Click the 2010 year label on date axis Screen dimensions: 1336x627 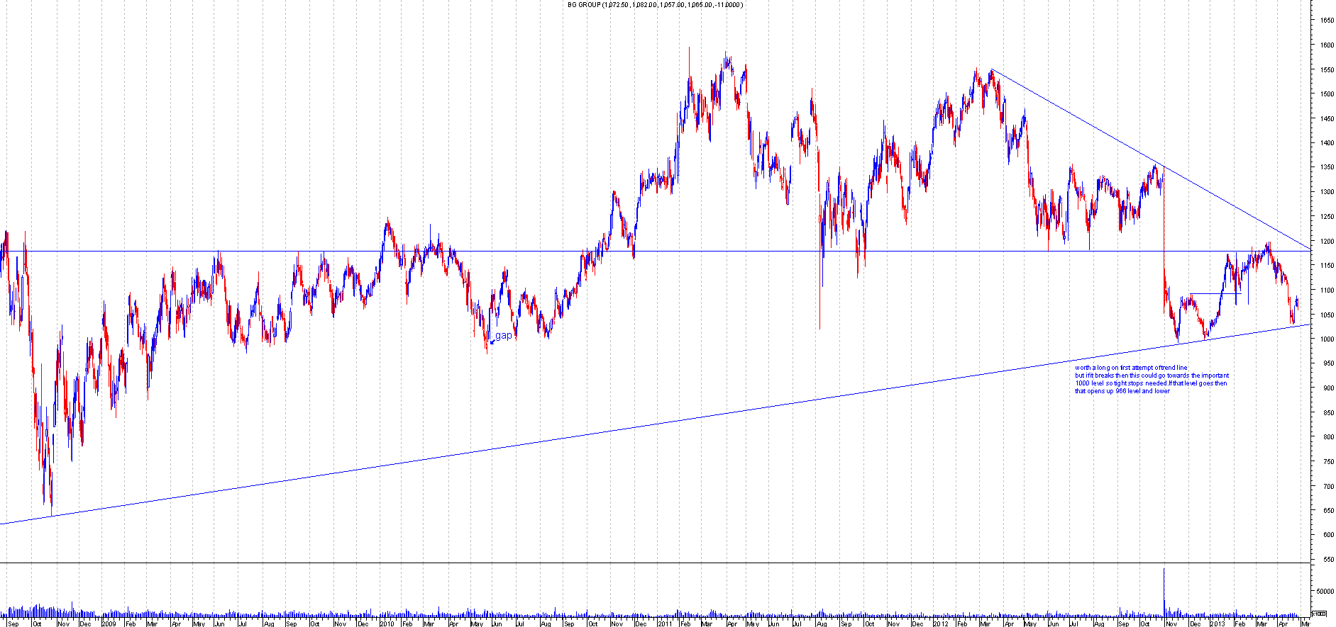coord(387,623)
